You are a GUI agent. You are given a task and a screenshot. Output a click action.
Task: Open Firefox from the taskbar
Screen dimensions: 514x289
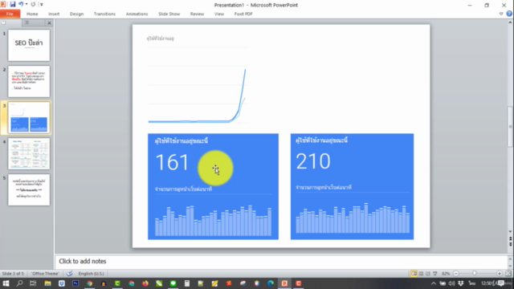[145, 283]
